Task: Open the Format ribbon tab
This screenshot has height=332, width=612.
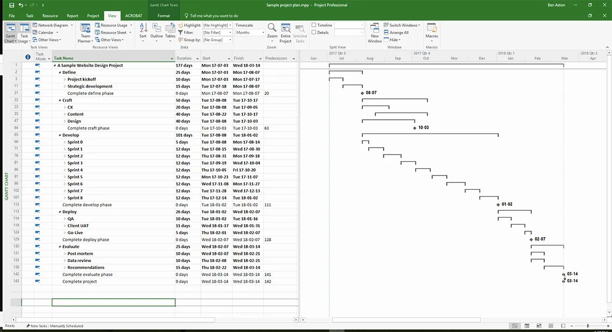Action: tap(164, 16)
